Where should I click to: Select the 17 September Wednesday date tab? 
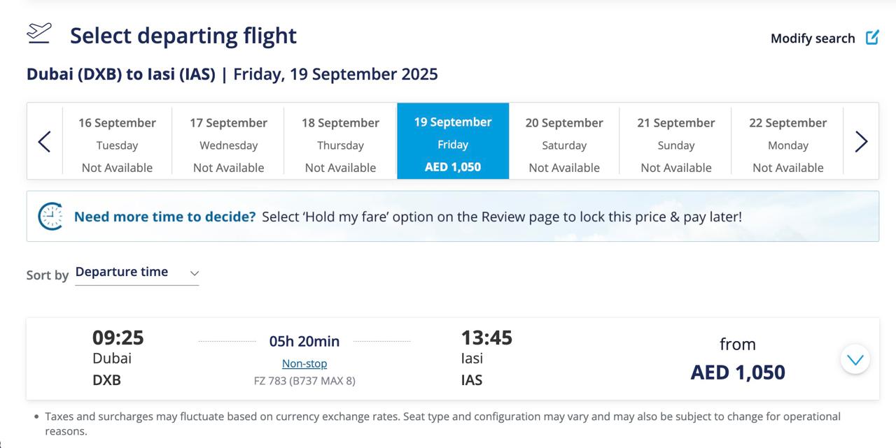tap(228, 143)
